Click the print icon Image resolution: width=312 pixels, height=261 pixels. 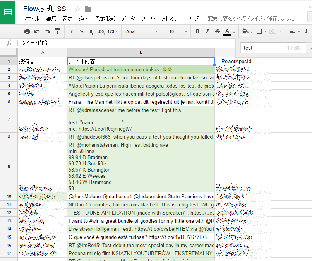pyautogui.click(x=27, y=31)
